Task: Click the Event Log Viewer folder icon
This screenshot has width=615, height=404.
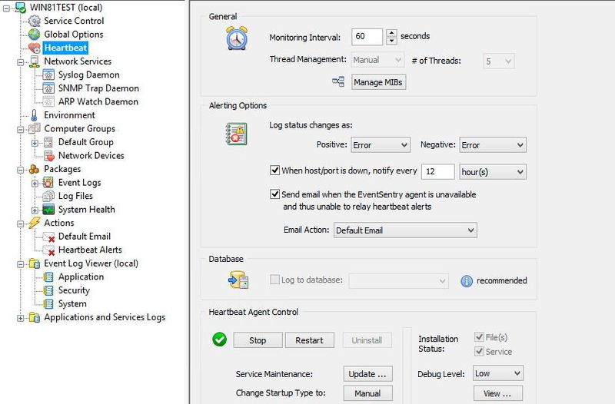Action: tap(35, 263)
